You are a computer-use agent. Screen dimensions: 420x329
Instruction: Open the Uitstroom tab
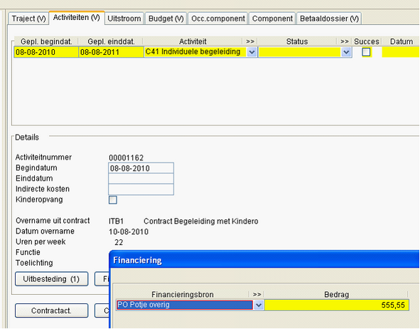pos(124,19)
